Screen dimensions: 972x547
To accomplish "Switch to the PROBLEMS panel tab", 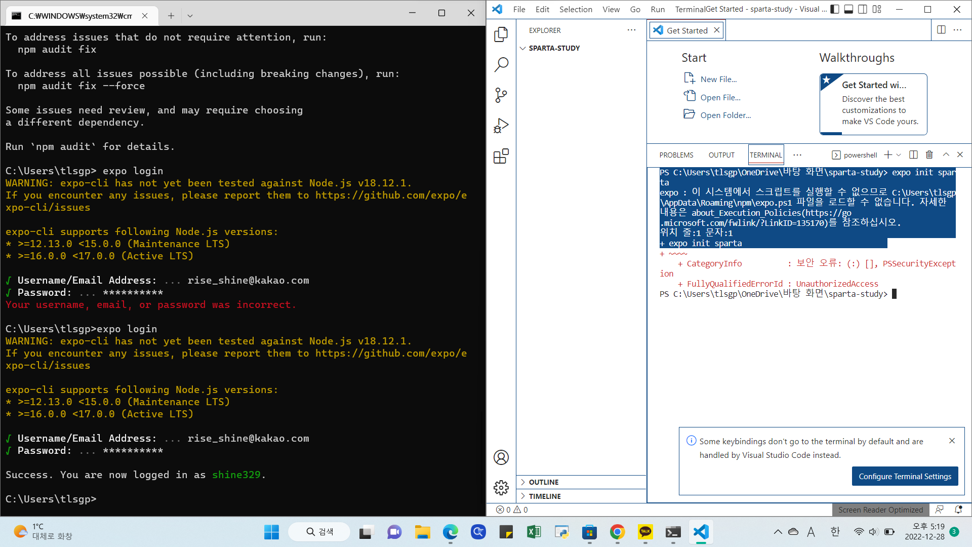I will [676, 155].
